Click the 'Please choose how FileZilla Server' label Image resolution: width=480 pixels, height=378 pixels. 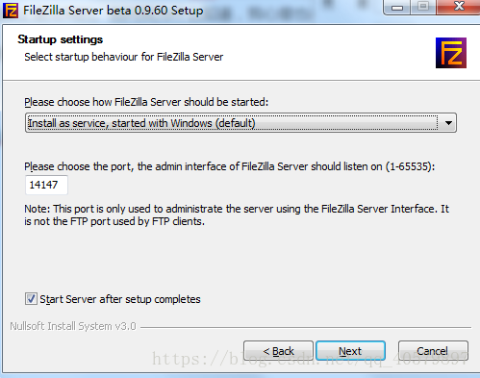pos(146,102)
